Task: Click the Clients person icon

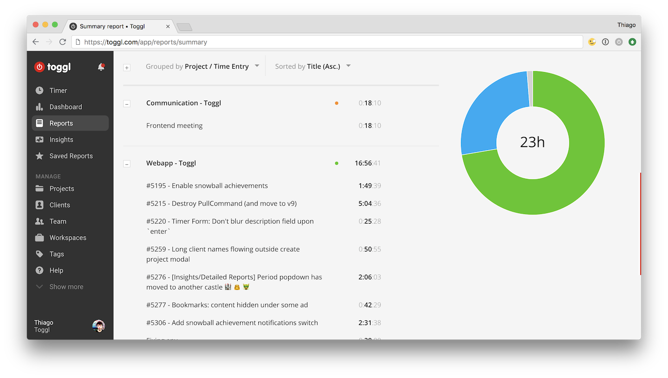Action: click(x=39, y=205)
